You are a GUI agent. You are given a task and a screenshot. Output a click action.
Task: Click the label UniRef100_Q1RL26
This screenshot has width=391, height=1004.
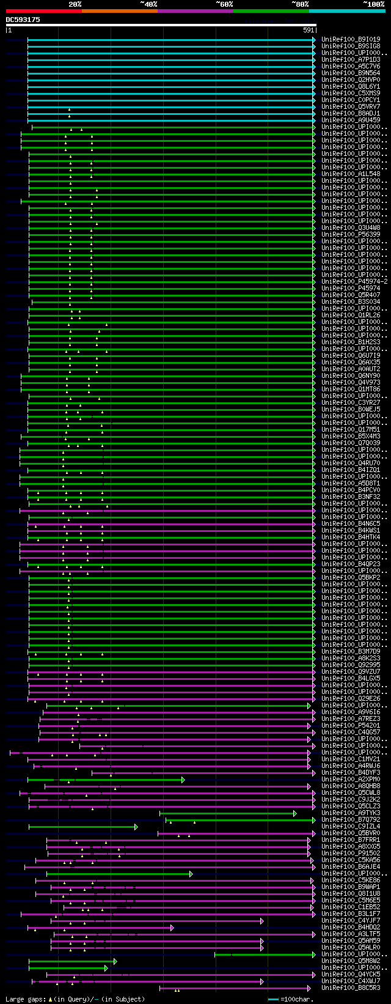click(351, 315)
